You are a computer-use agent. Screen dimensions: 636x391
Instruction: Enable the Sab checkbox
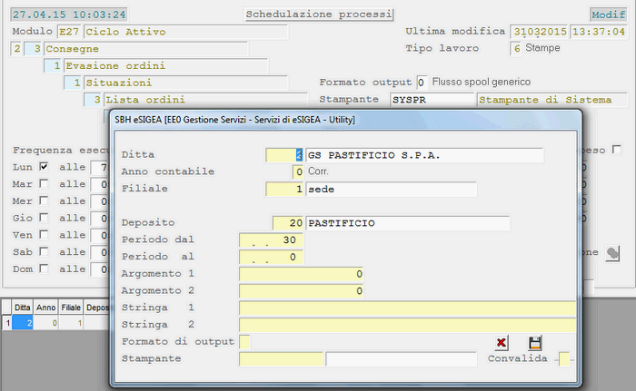(x=44, y=251)
